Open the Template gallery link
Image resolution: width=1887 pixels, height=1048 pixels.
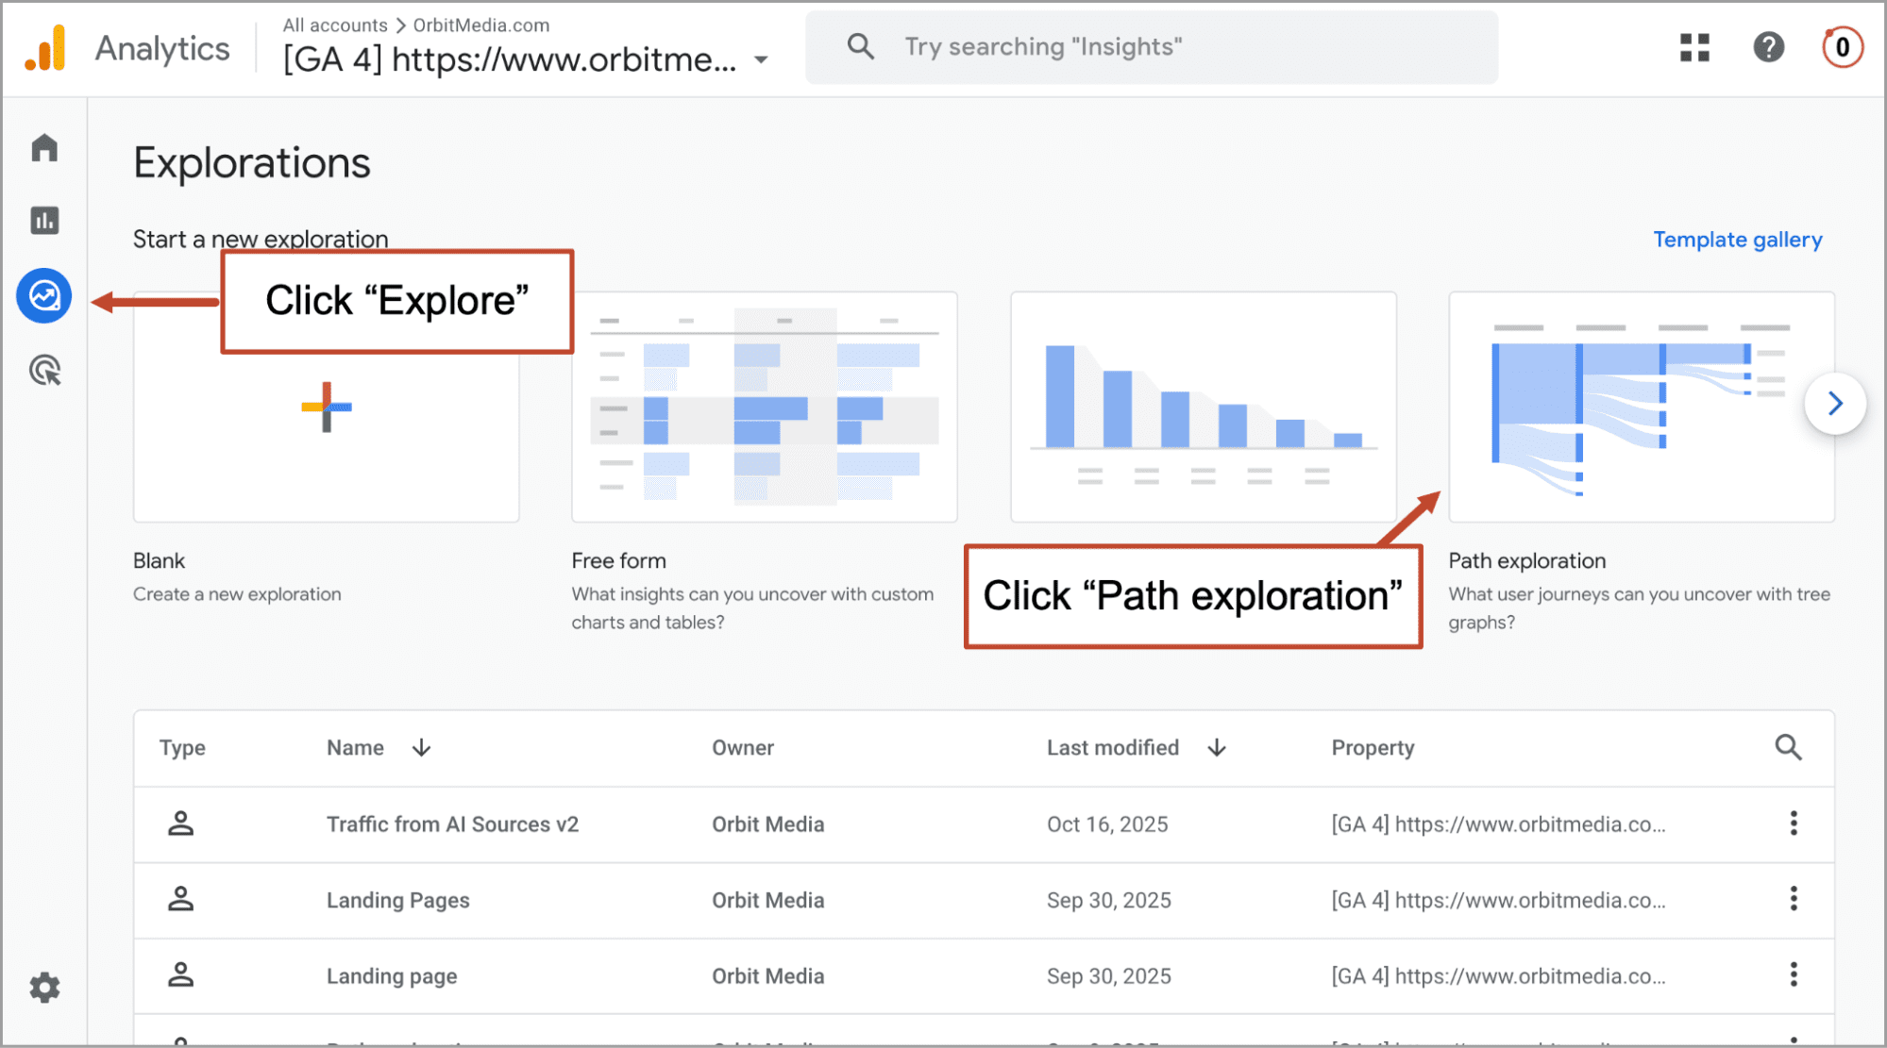click(x=1737, y=240)
